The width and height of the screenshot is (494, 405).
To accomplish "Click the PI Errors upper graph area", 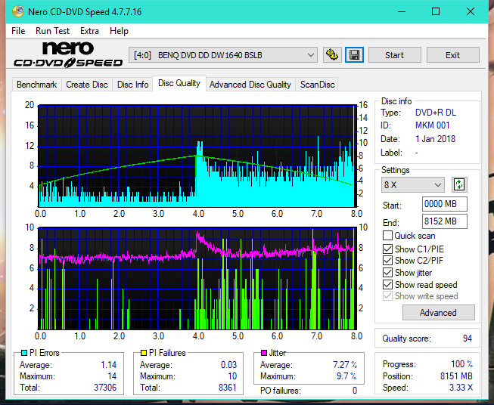I will click(x=197, y=156).
